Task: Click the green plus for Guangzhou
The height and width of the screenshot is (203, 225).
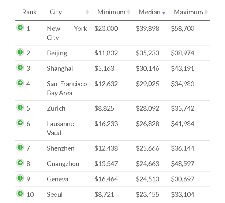Action: (x=20, y=163)
